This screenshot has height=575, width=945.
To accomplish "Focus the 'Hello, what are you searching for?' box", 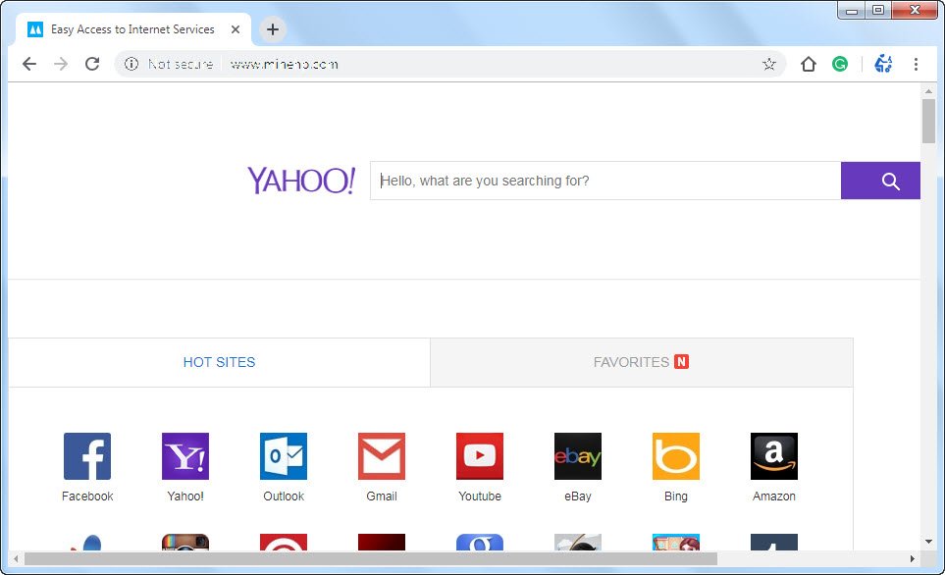I will [x=605, y=181].
